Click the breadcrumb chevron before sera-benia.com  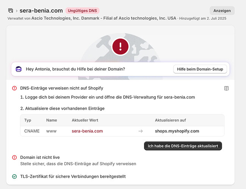pos(16,11)
